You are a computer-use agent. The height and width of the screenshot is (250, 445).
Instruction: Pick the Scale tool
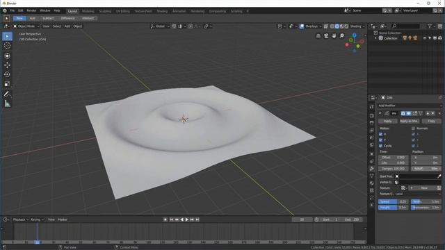pyautogui.click(x=8, y=83)
